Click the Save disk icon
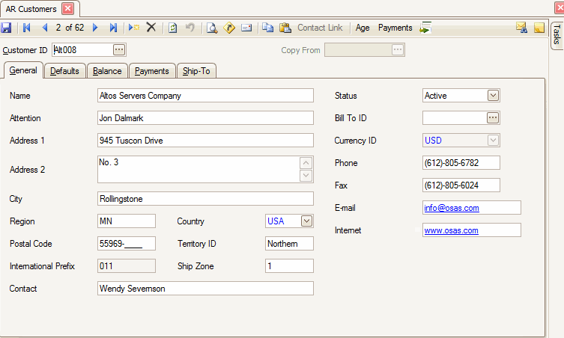This screenshot has width=564, height=338. pyautogui.click(x=7, y=28)
